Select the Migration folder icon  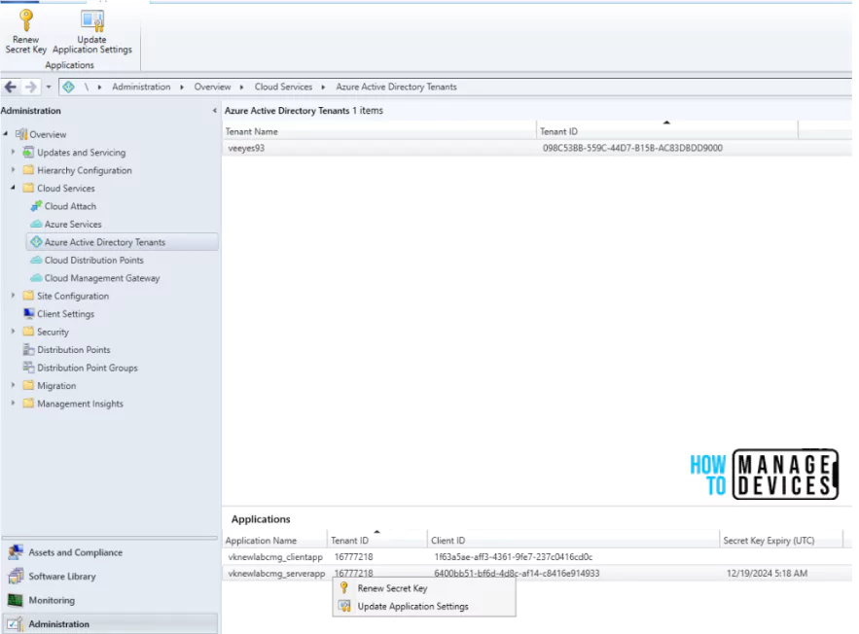[28, 385]
